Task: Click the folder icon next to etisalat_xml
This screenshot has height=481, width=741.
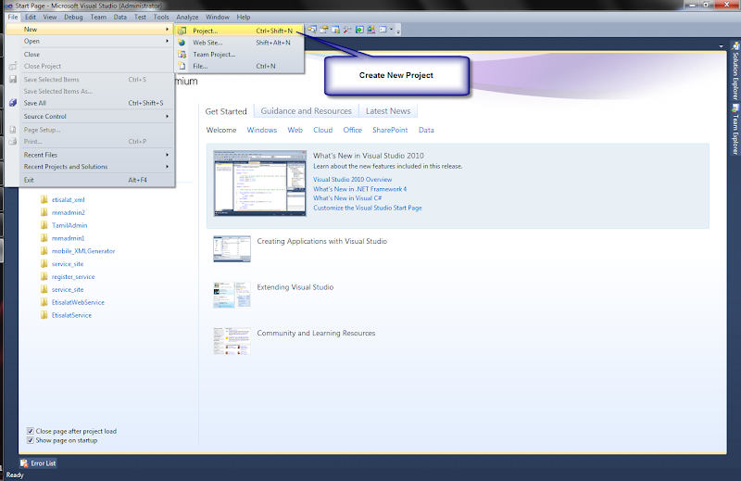Action: click(44, 199)
